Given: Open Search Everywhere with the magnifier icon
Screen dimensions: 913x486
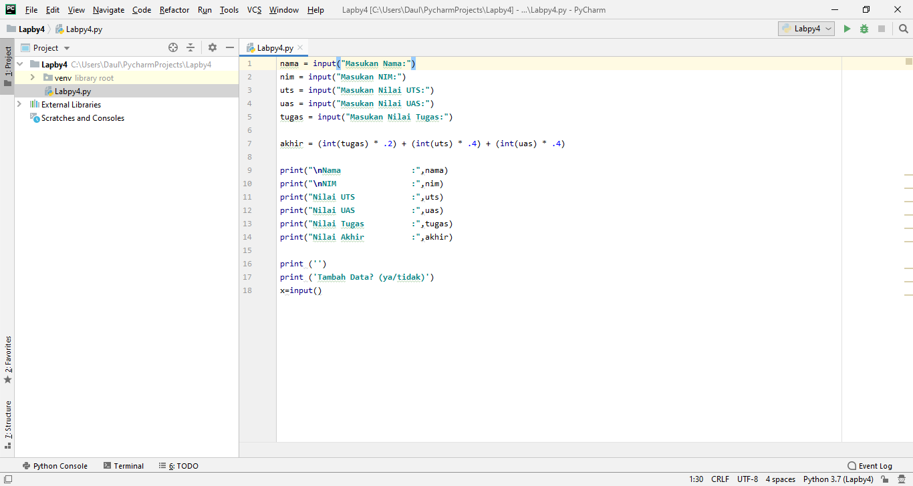Looking at the screenshot, I should (x=903, y=29).
